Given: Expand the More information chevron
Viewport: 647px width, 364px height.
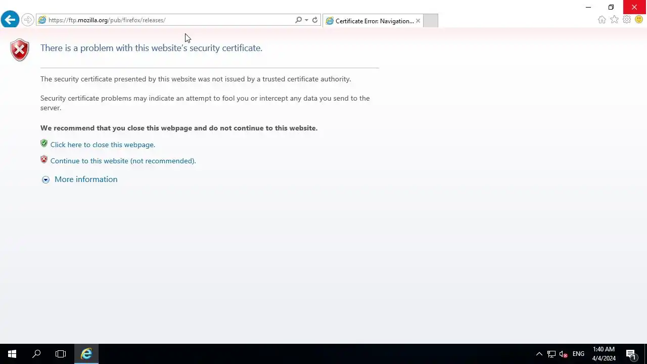Looking at the screenshot, I should (45, 179).
